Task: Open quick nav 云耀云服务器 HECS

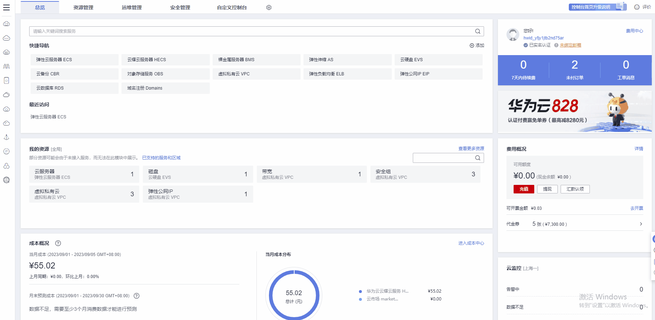Action: 166,60
